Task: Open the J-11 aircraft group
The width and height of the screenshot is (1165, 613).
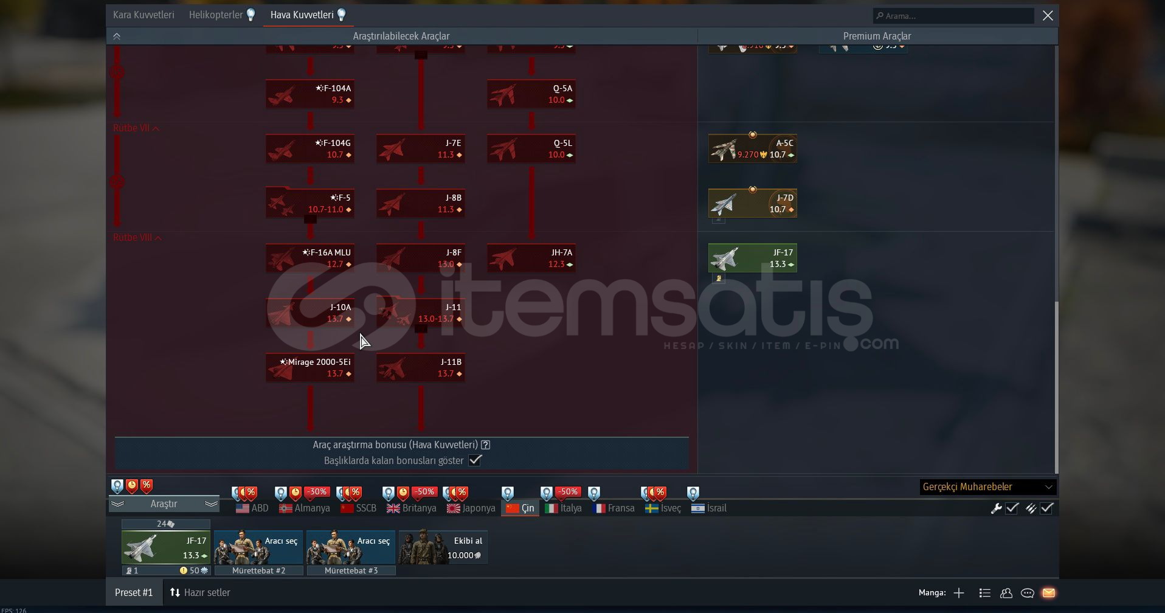Action: tap(421, 313)
